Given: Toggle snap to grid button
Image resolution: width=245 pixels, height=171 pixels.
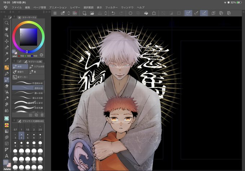Looking at the screenshot, I should pyautogui.click(x=204, y=13).
